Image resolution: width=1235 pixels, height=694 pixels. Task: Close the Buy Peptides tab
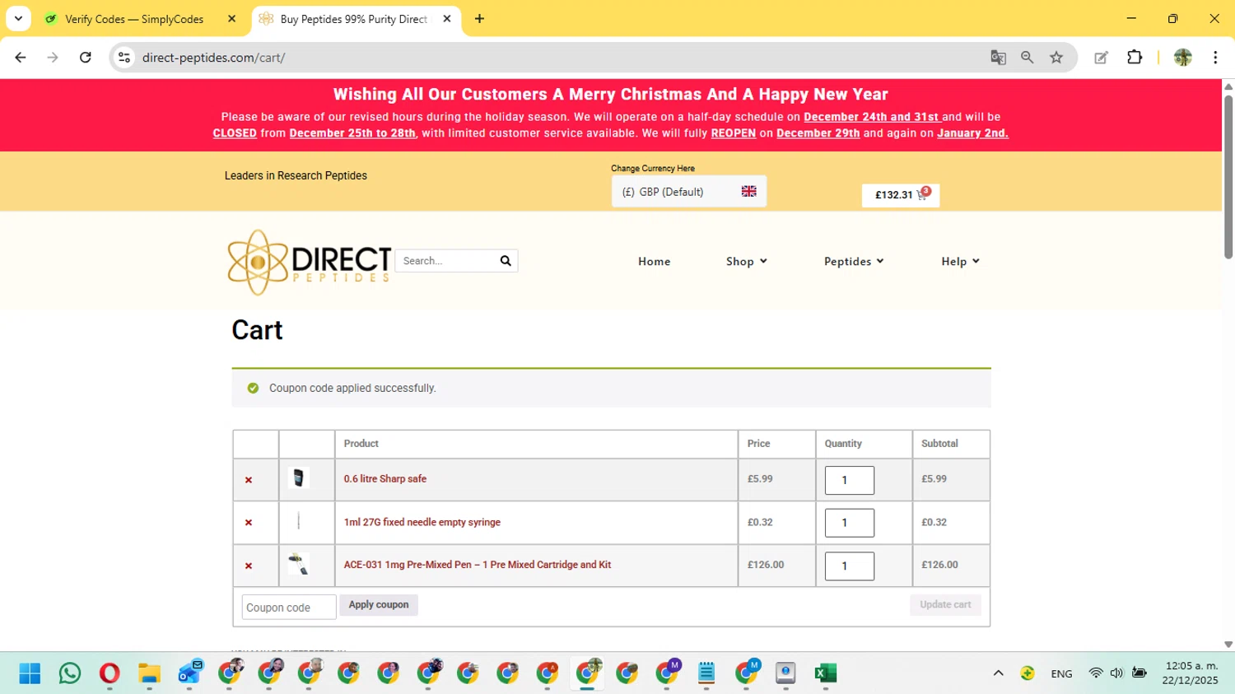pyautogui.click(x=447, y=19)
